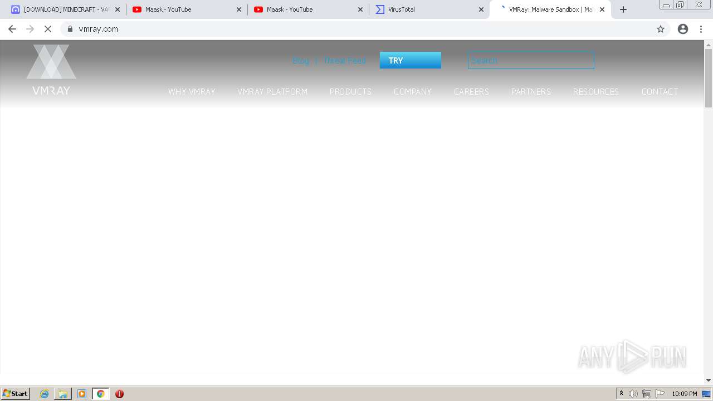The width and height of the screenshot is (713, 401).
Task: Focus the site Search field
Action: [531, 60]
